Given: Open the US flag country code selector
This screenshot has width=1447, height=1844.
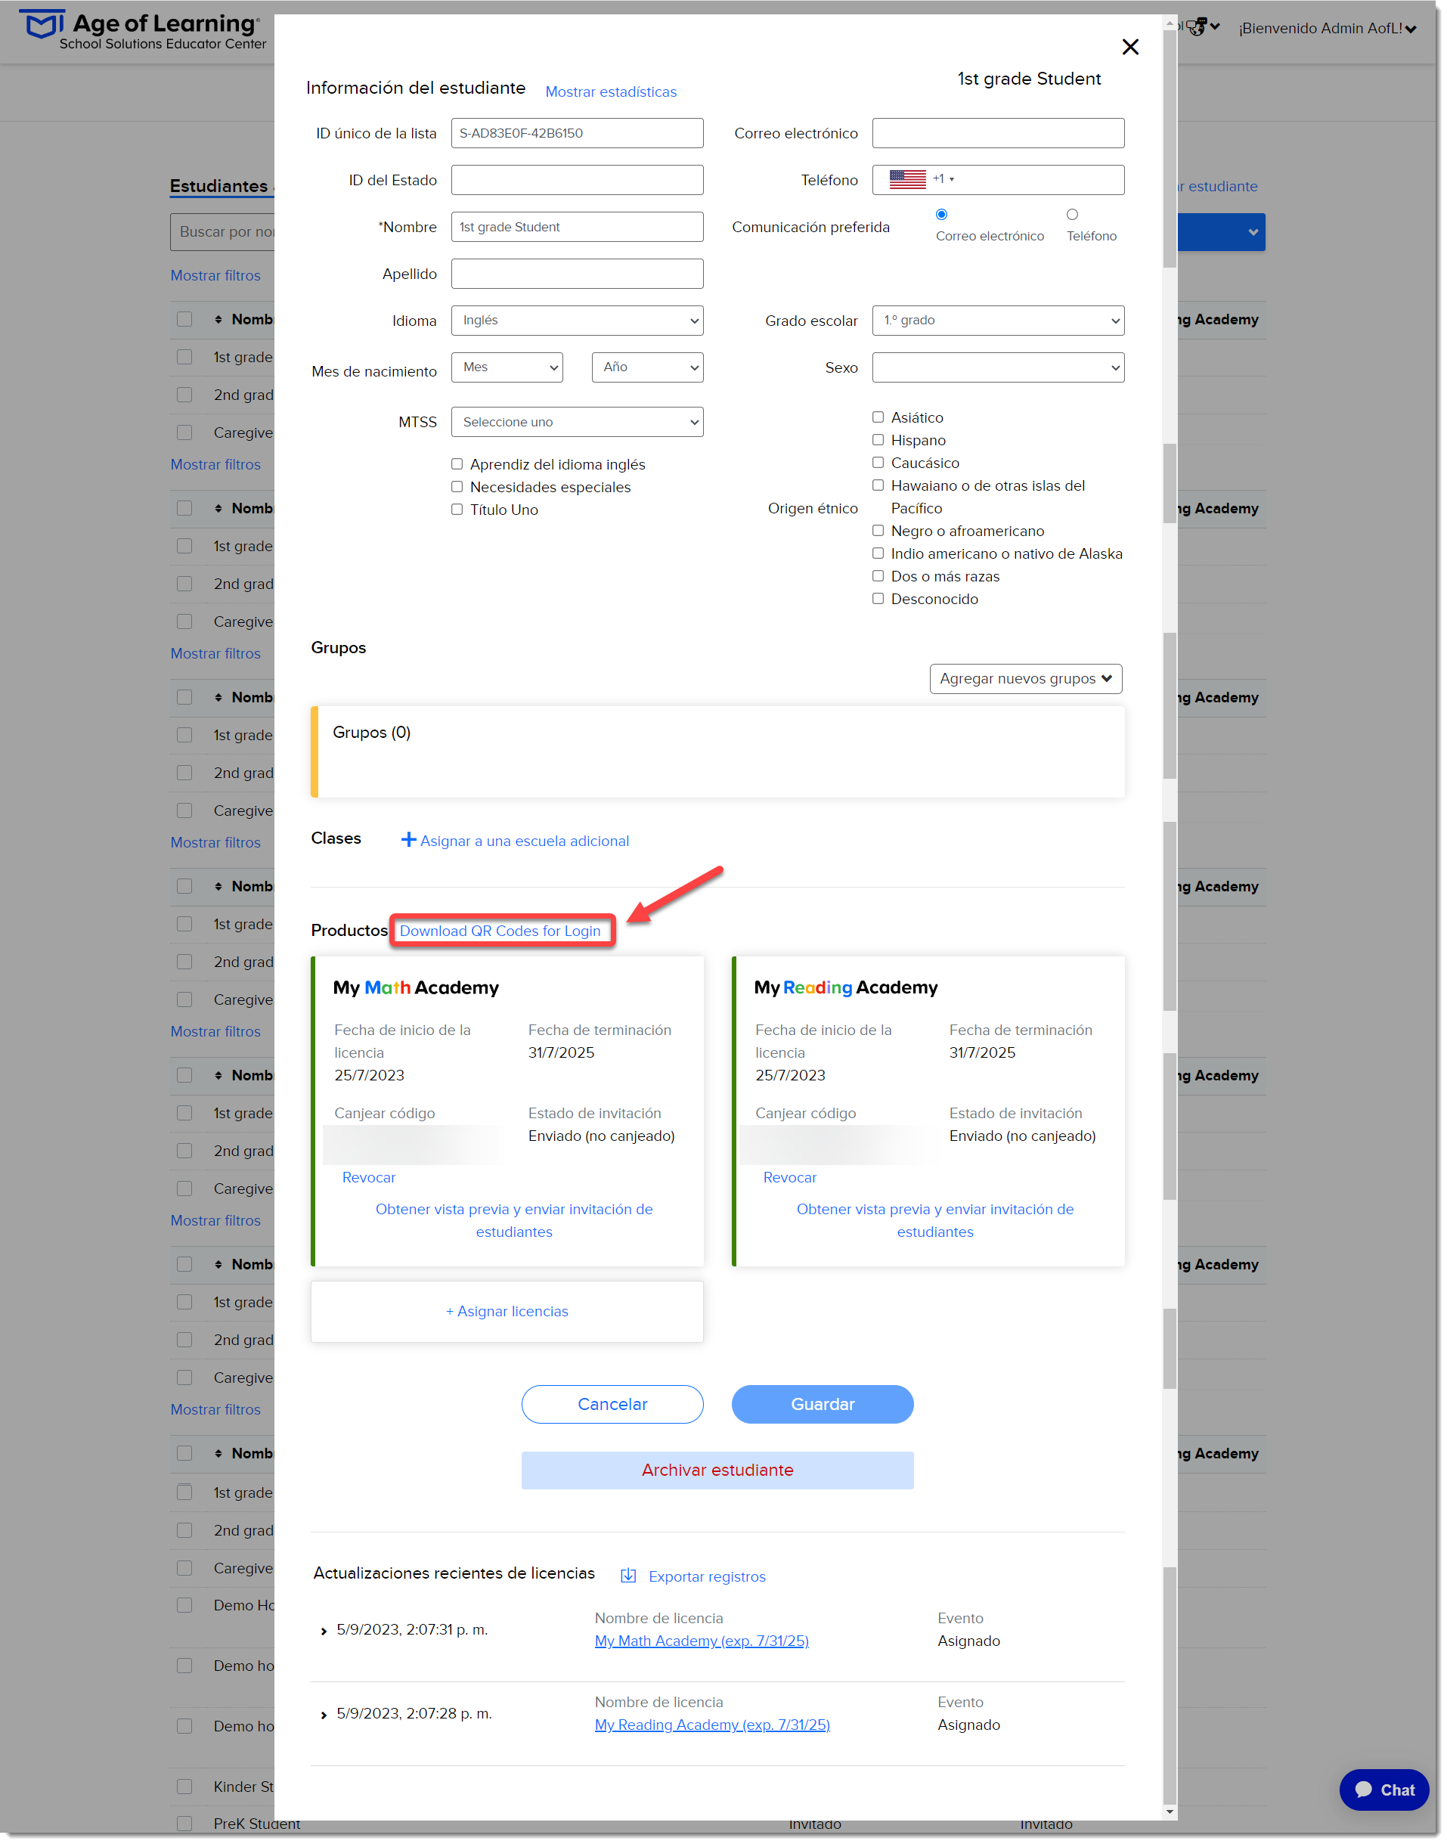Looking at the screenshot, I should (921, 178).
